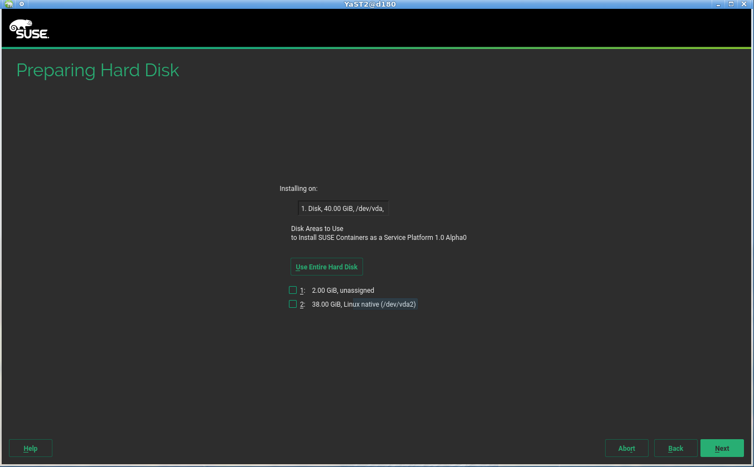The image size is (754, 467).
Task: Open the window menu aardvark icon
Action: click(9, 4)
